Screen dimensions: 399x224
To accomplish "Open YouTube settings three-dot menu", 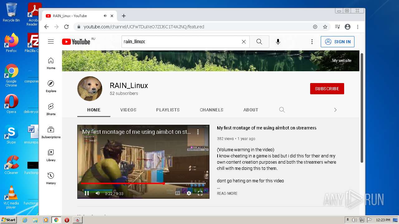I will pos(312,42).
